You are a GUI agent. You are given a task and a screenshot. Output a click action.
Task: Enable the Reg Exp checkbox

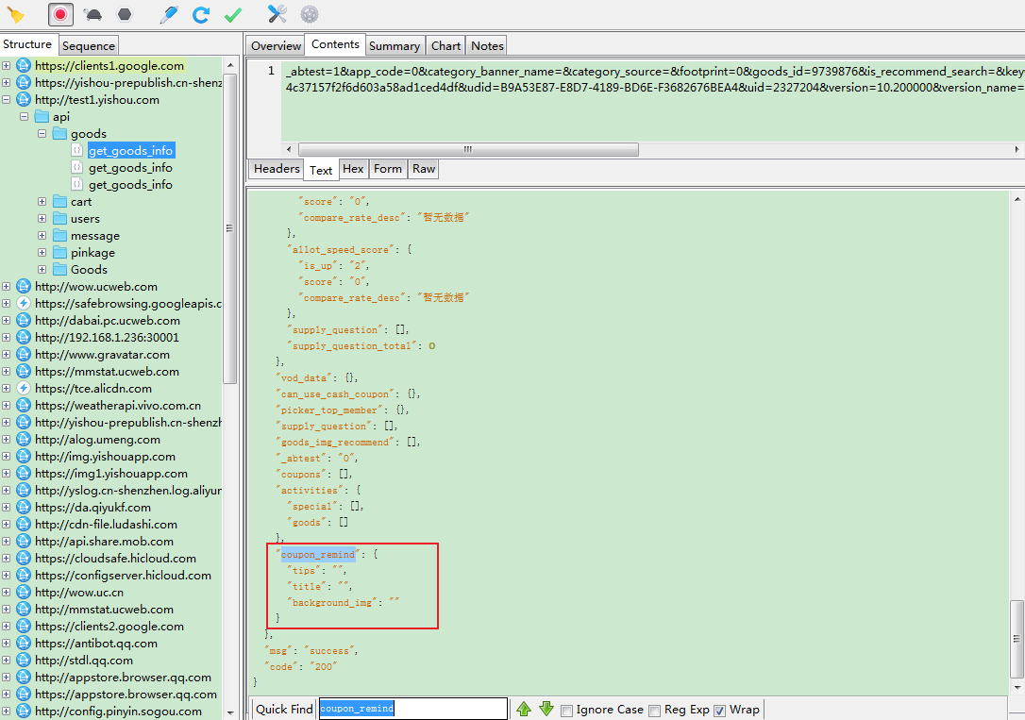click(x=654, y=711)
